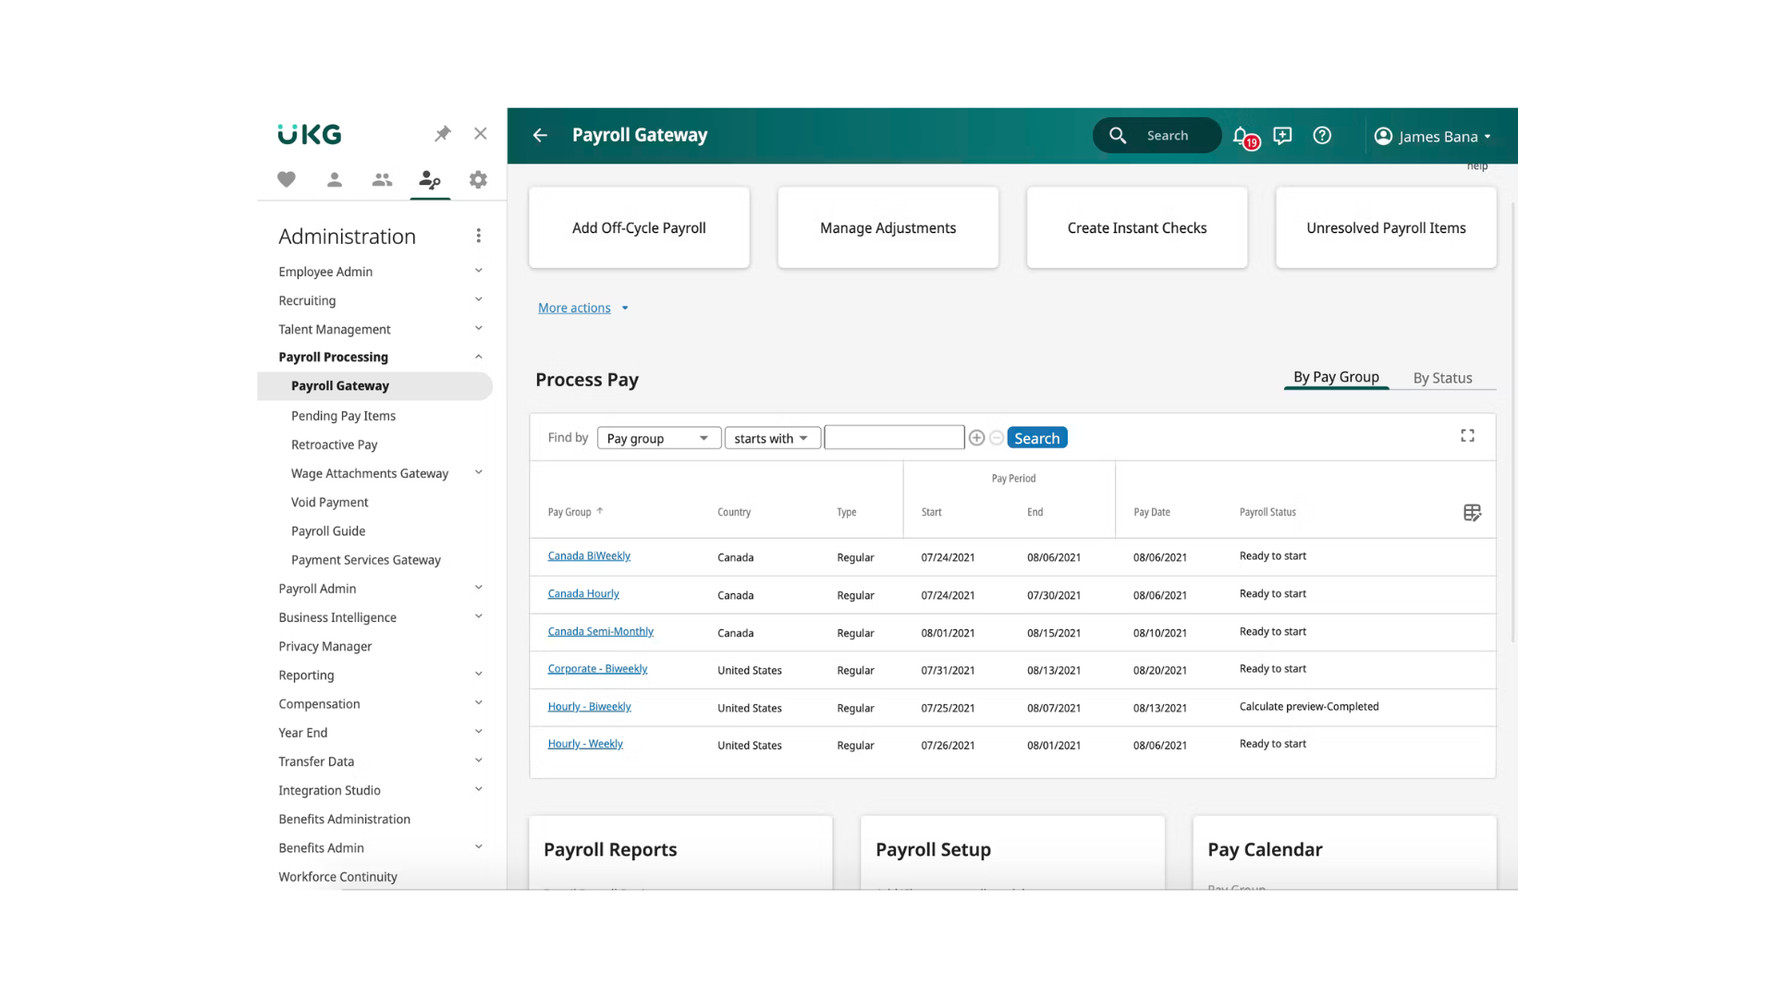Click the notifications bell icon
Image resolution: width=1775 pixels, height=998 pixels.
coord(1242,136)
